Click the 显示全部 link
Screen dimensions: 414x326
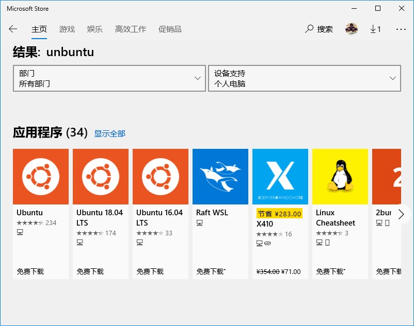109,134
